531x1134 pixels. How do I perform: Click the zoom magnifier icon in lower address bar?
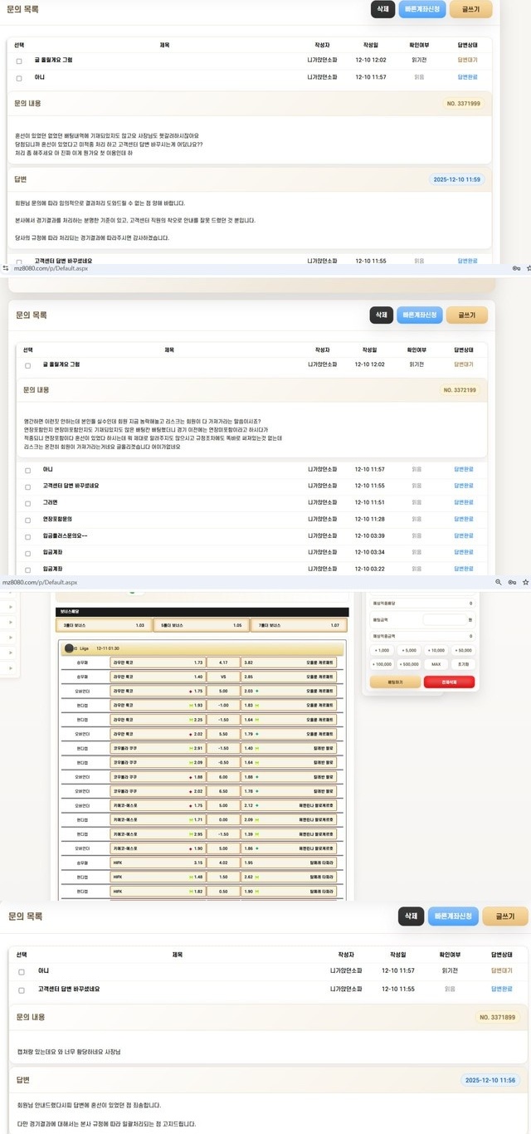(498, 583)
